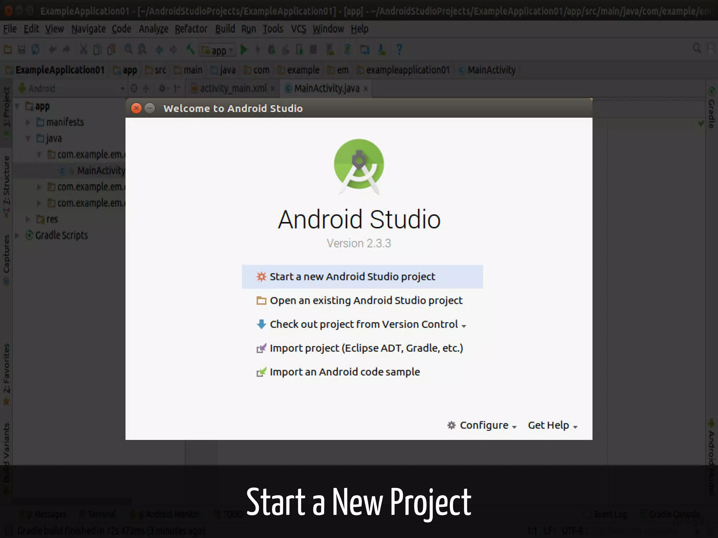This screenshot has height=538, width=718.
Task: Open Project Structure from toolbar icon
Action: pos(365,49)
